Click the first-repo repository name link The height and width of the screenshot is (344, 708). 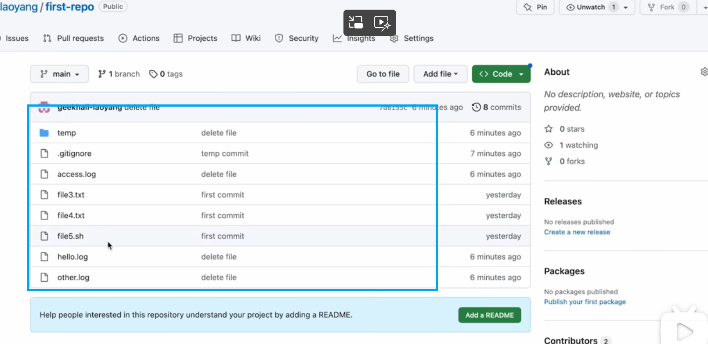click(x=69, y=7)
